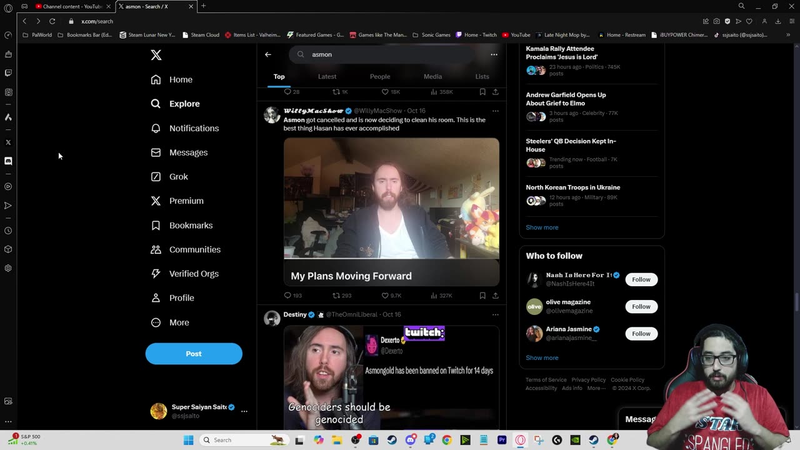This screenshot has height=450, width=800.
Task: Open the PalWorld bookmark folder
Action: click(x=37, y=35)
